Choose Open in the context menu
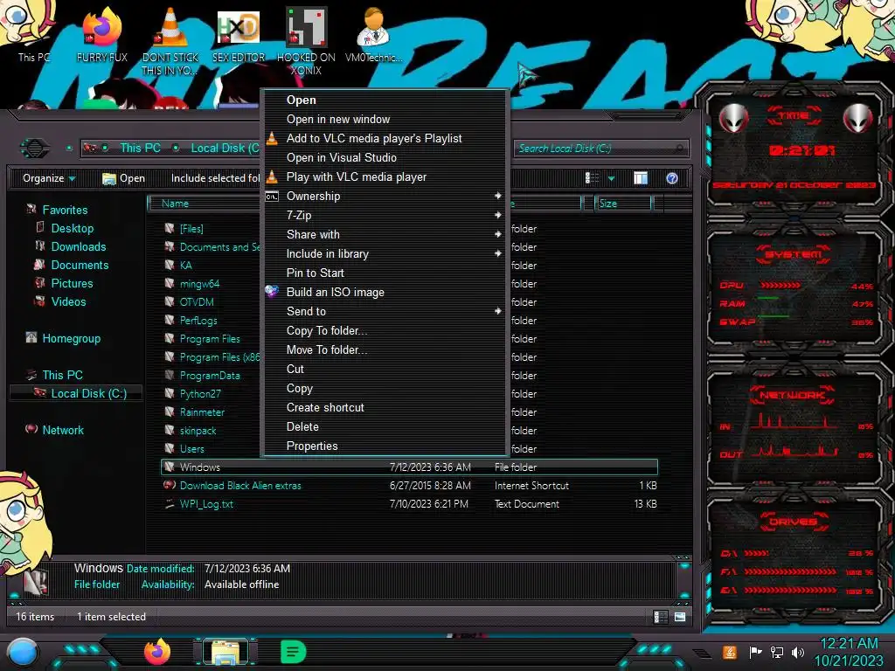The width and height of the screenshot is (895, 671). [x=385, y=100]
